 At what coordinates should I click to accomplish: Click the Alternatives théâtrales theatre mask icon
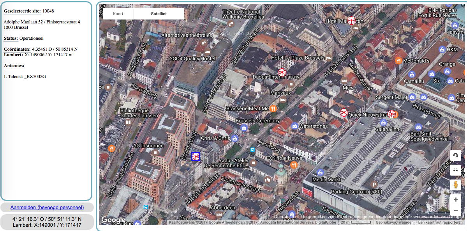(x=204, y=42)
